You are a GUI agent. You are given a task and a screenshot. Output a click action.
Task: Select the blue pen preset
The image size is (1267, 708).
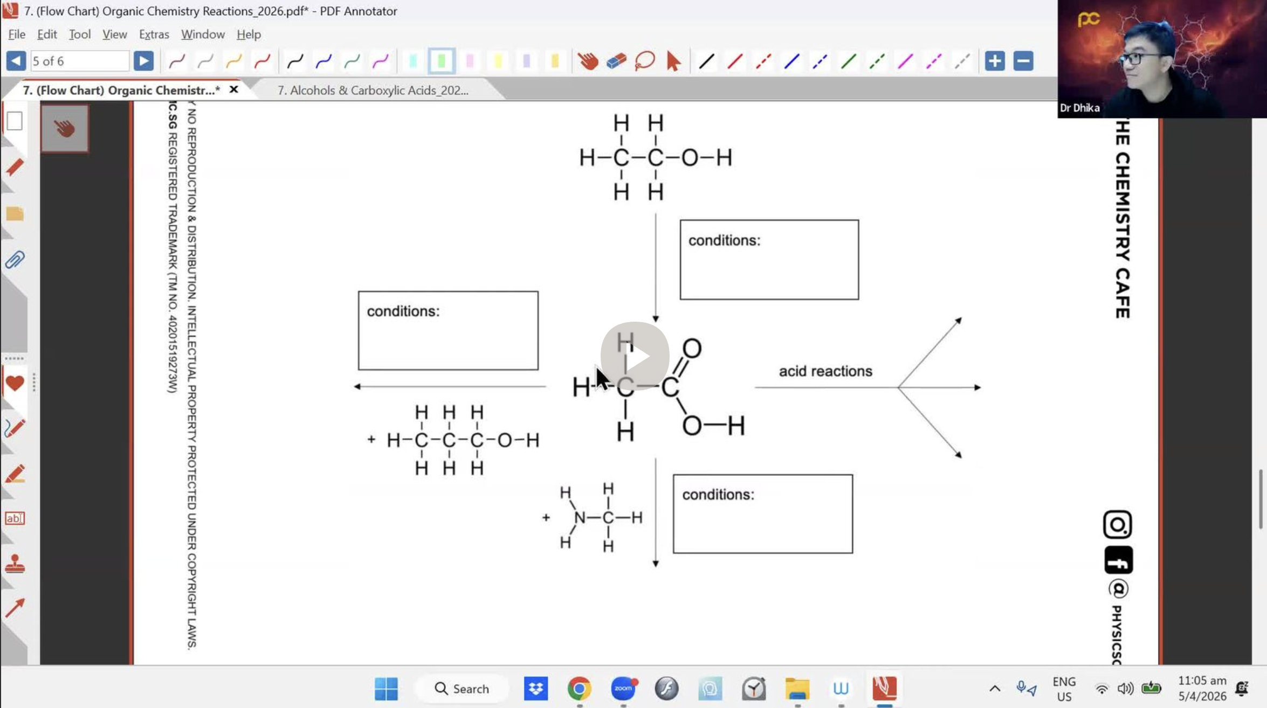click(323, 61)
